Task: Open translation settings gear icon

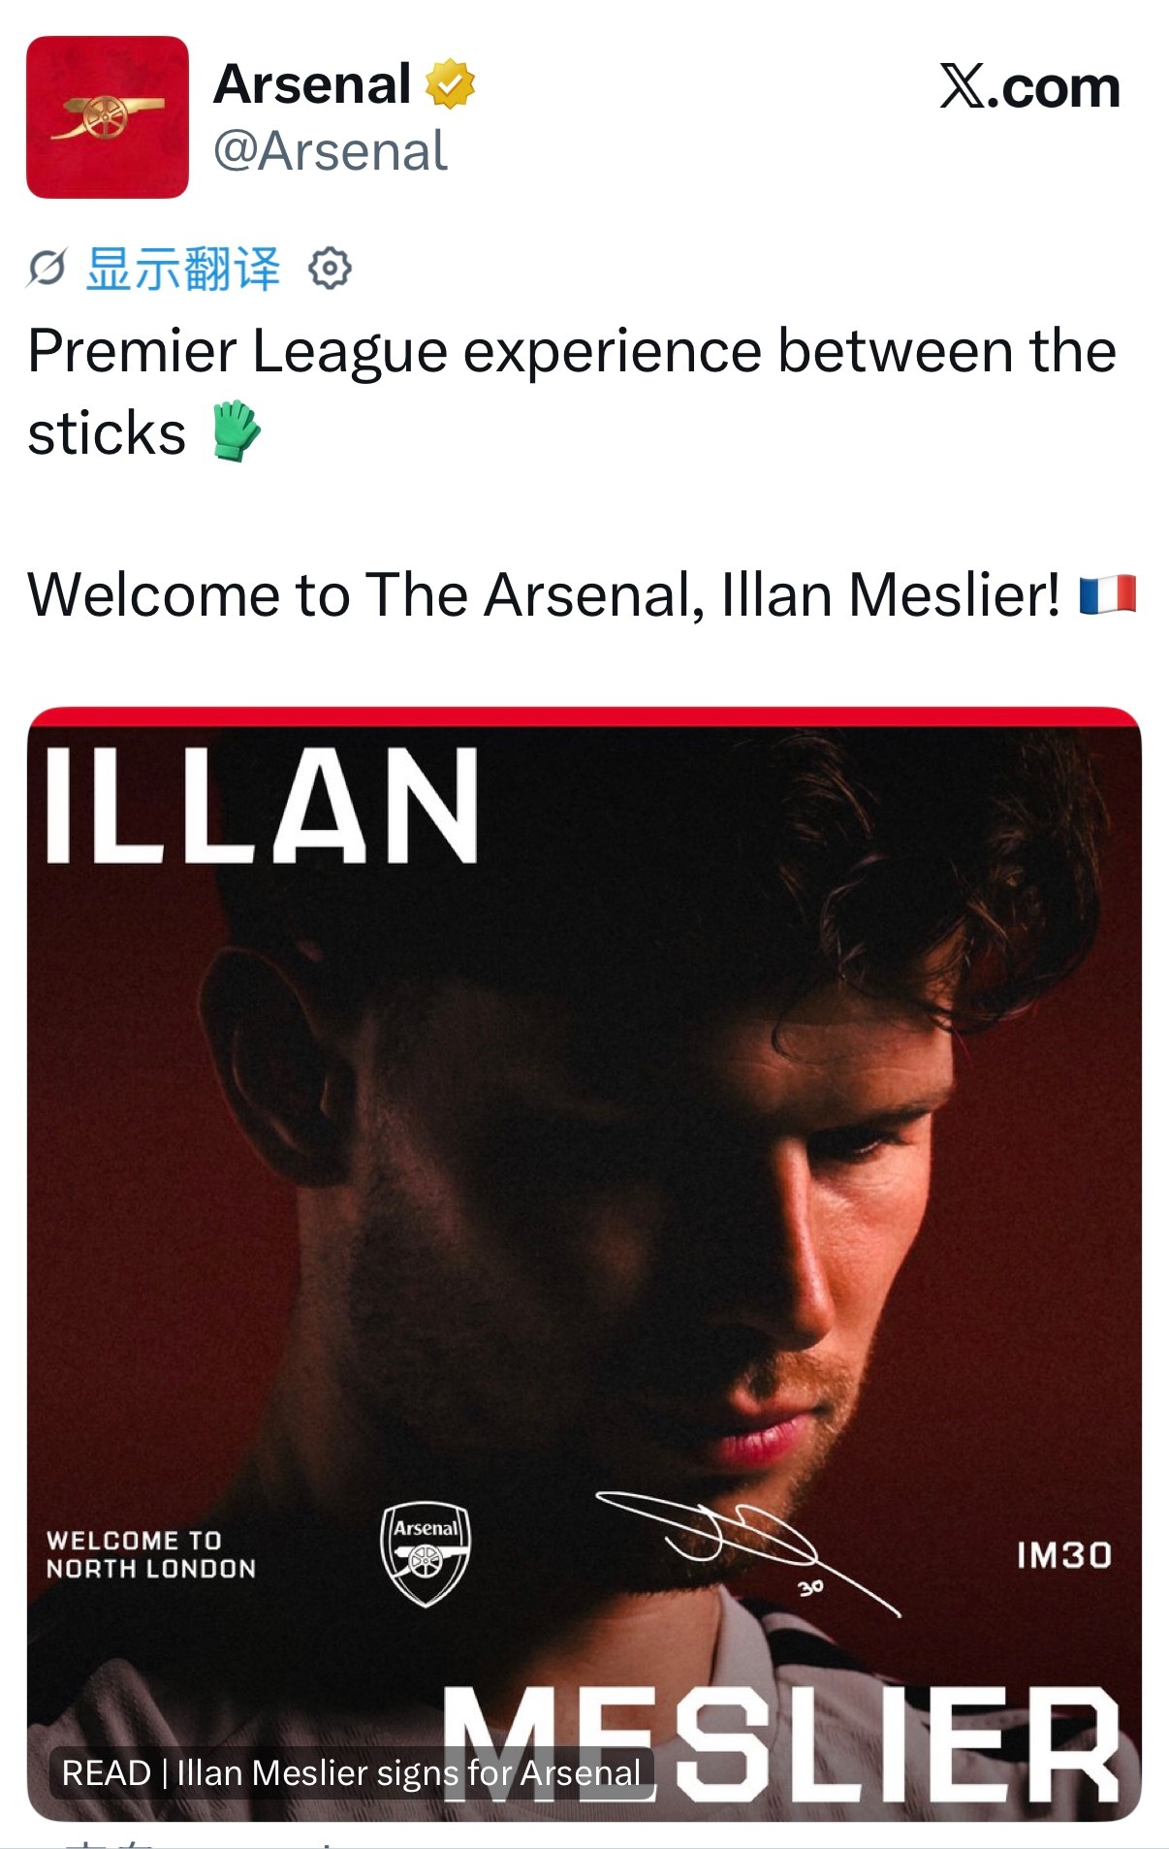Action: (330, 269)
